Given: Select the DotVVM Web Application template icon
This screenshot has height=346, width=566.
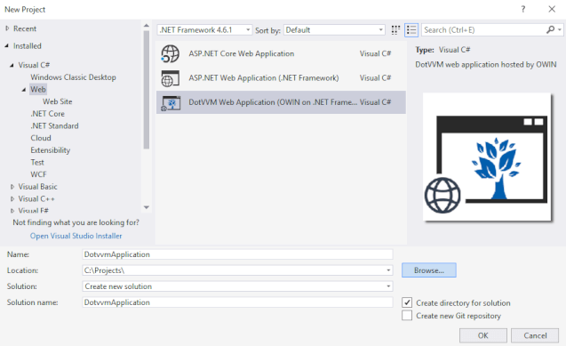Looking at the screenshot, I should click(x=171, y=103).
